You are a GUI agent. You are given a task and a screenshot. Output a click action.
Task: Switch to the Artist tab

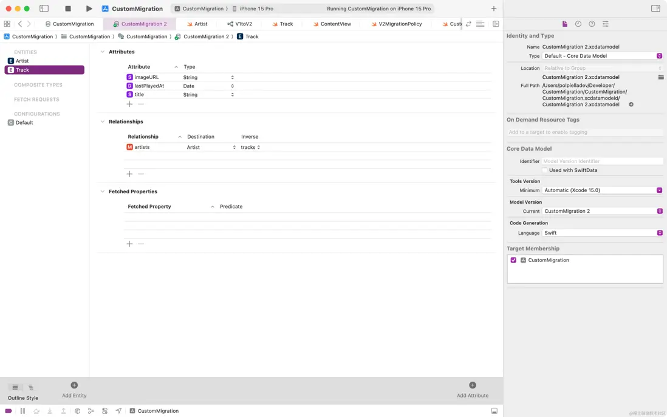[197, 24]
